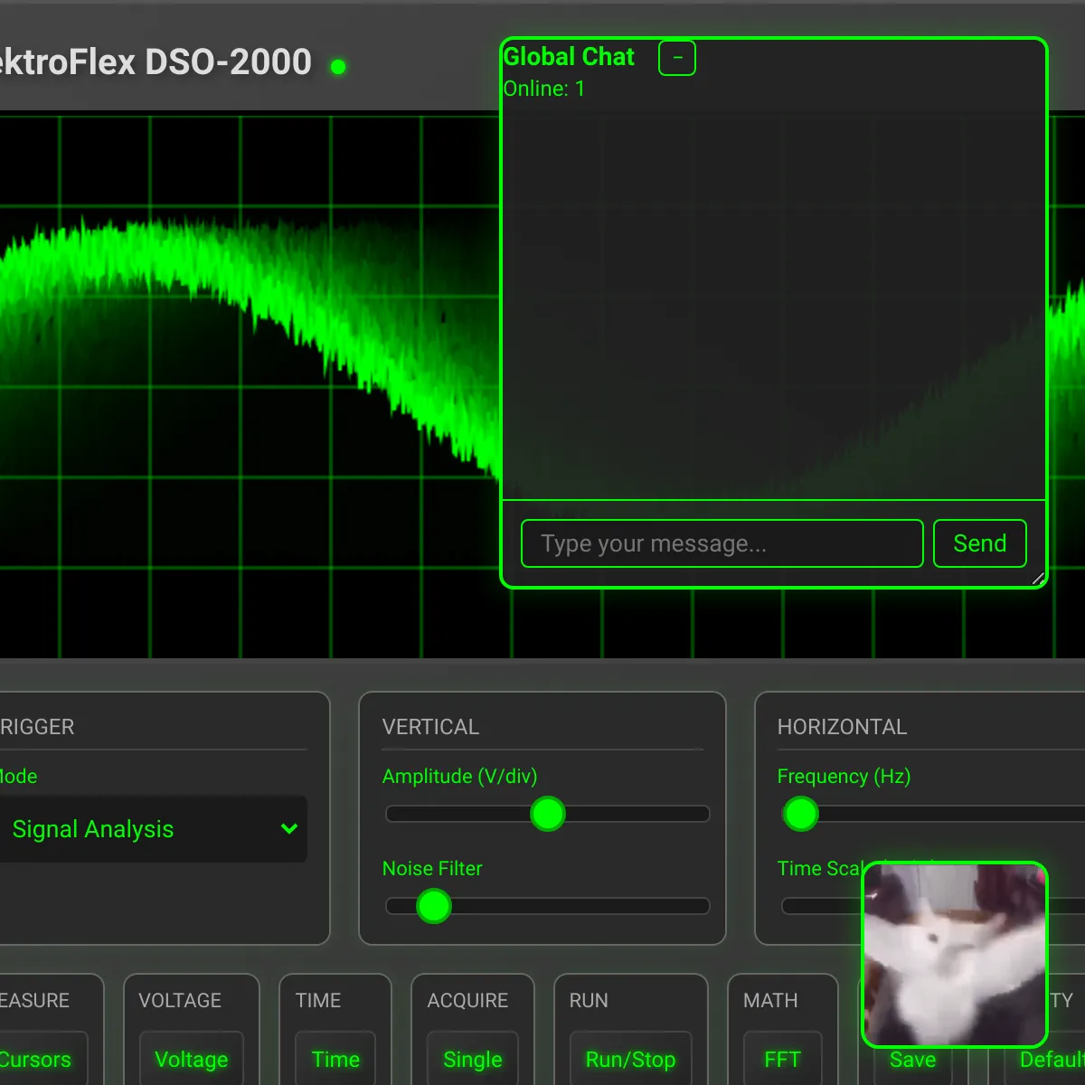Click the Save button

click(x=912, y=1060)
